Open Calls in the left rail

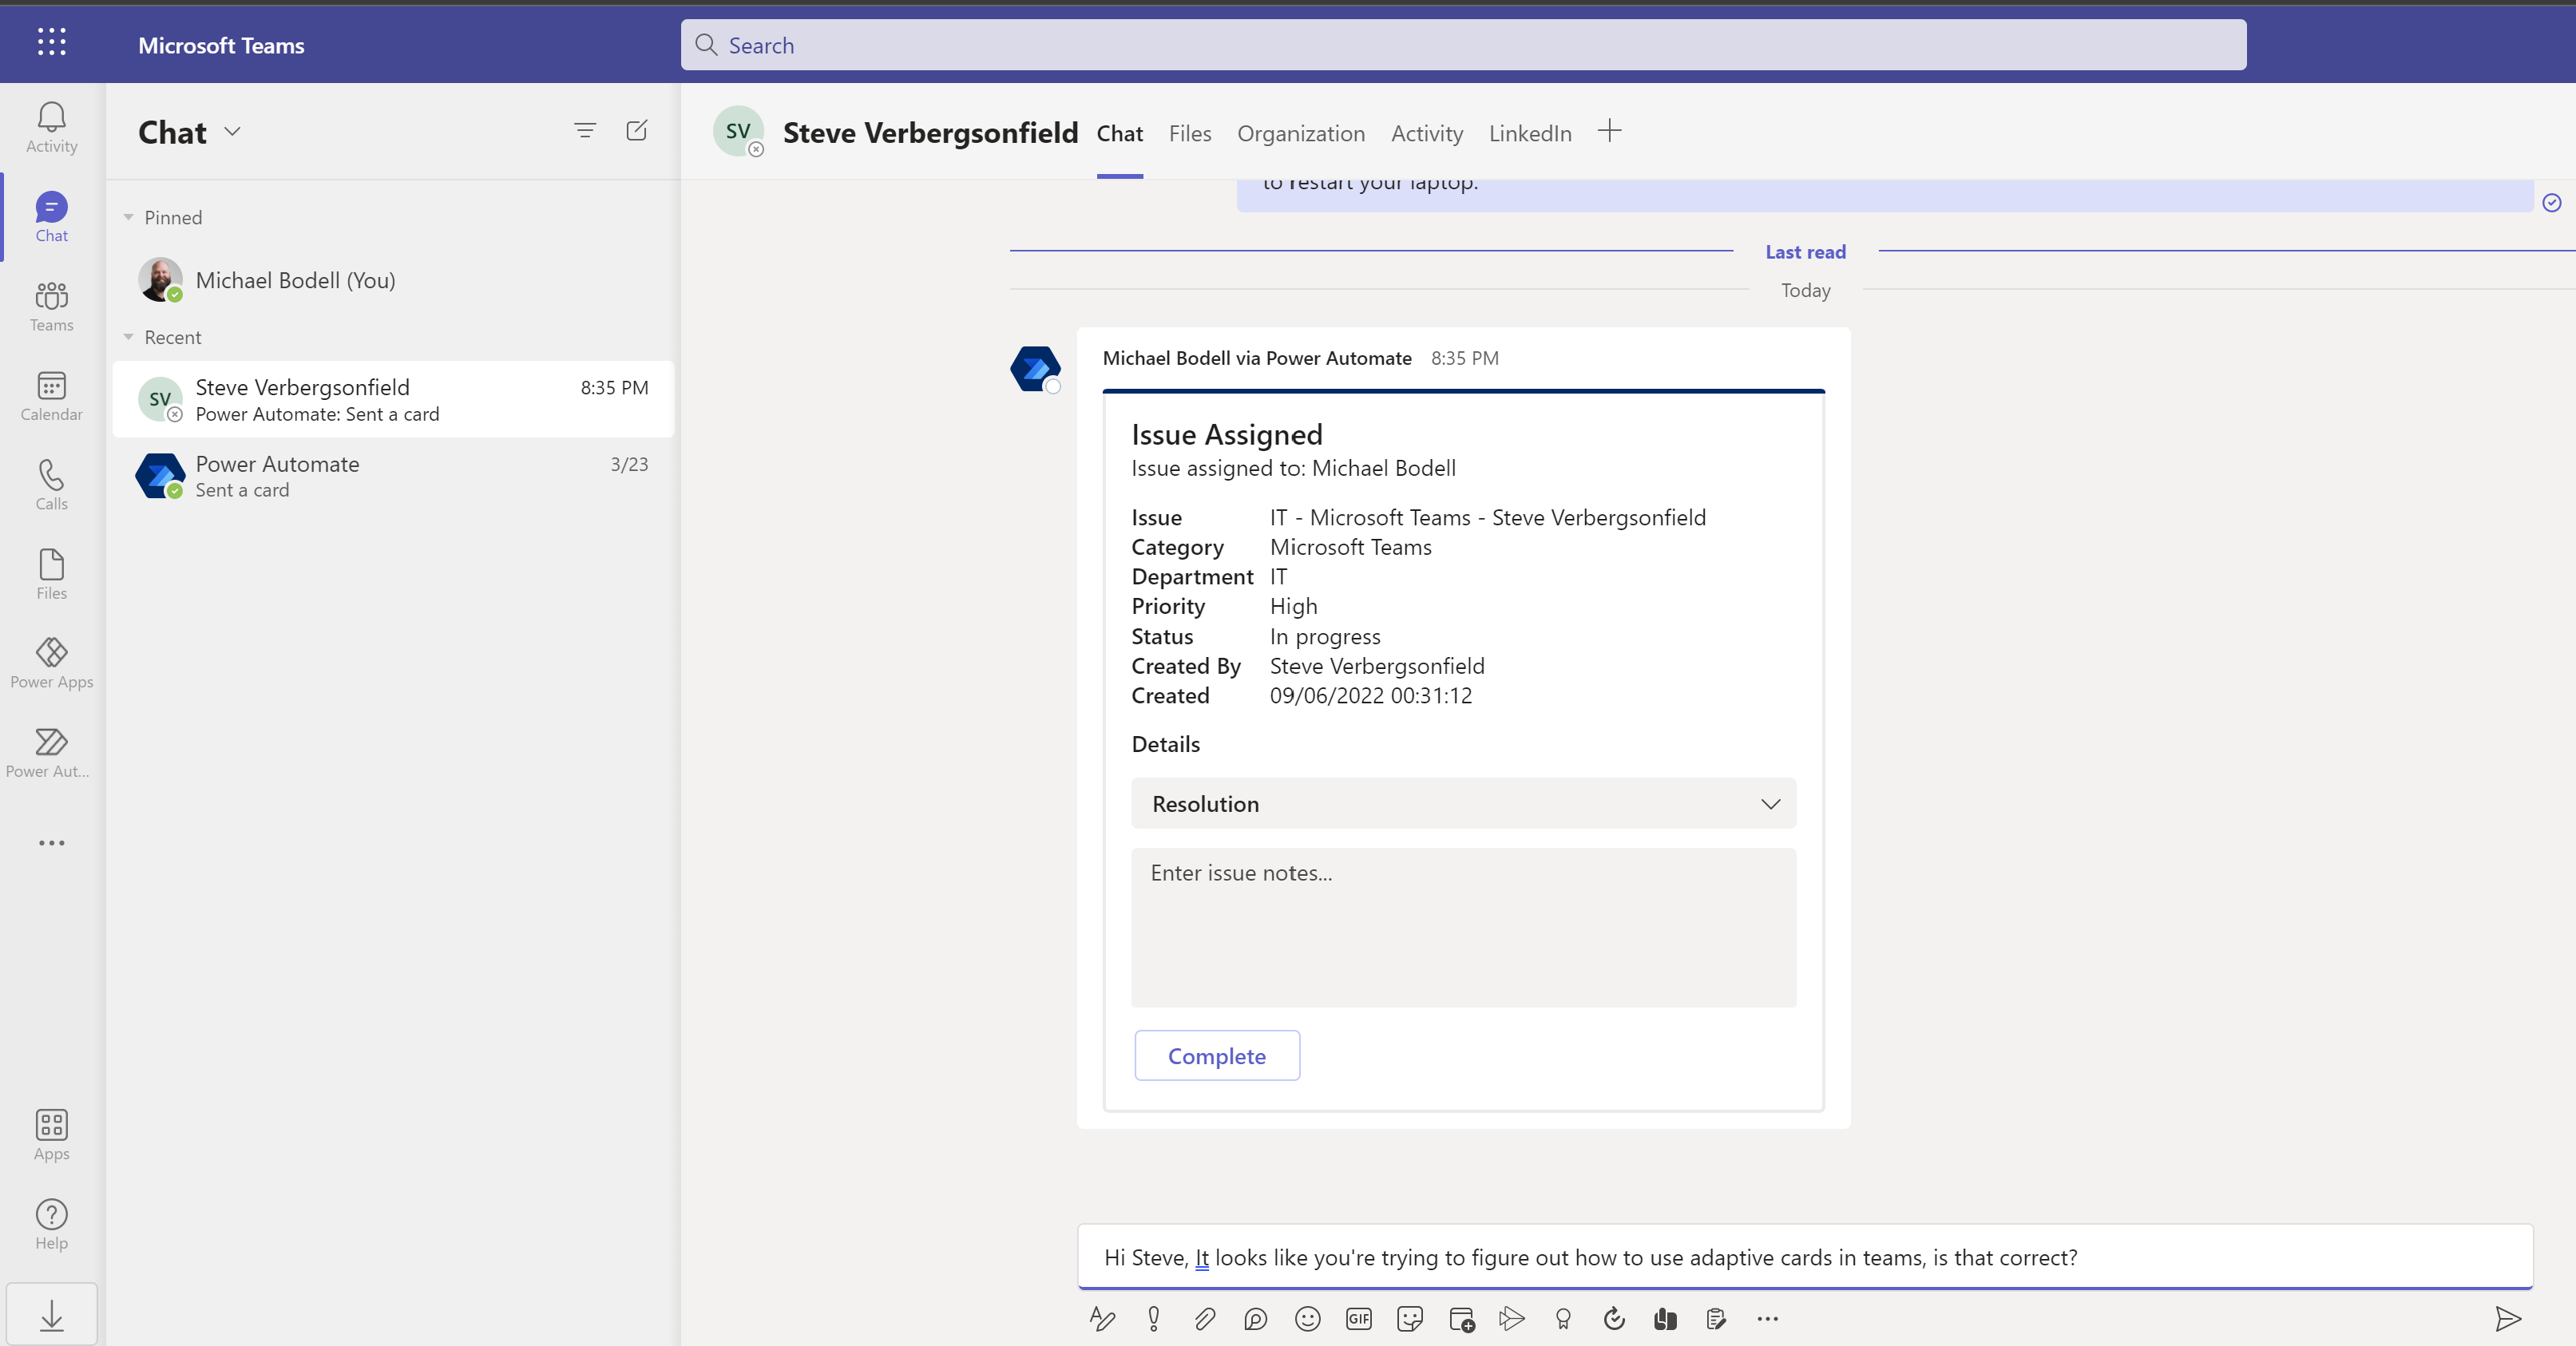51,485
